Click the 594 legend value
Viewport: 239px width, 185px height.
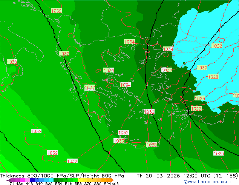click(107, 183)
